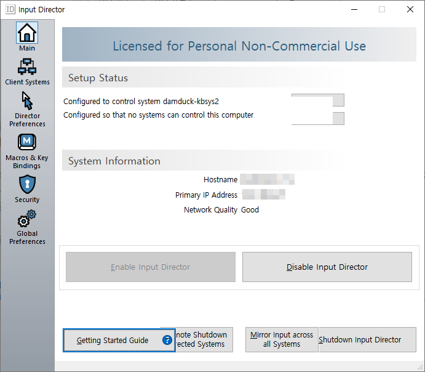Viewport: 425px width, 372px height.
Task: Click the Network Quality Good value
Action: tap(250, 210)
